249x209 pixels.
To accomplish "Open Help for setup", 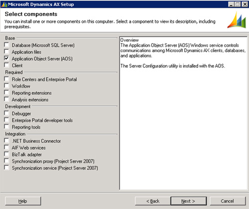I will tap(23, 201).
